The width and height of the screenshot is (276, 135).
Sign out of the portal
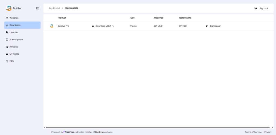pos(261,8)
